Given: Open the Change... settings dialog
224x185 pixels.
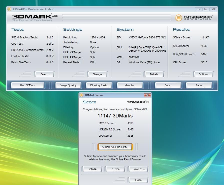Looking at the screenshot, I should point(97,74).
